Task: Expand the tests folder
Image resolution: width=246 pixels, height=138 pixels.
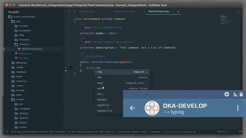Action: click(x=16, y=95)
